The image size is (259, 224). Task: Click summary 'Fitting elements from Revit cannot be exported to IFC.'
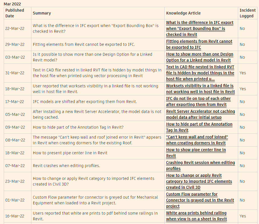(84, 44)
